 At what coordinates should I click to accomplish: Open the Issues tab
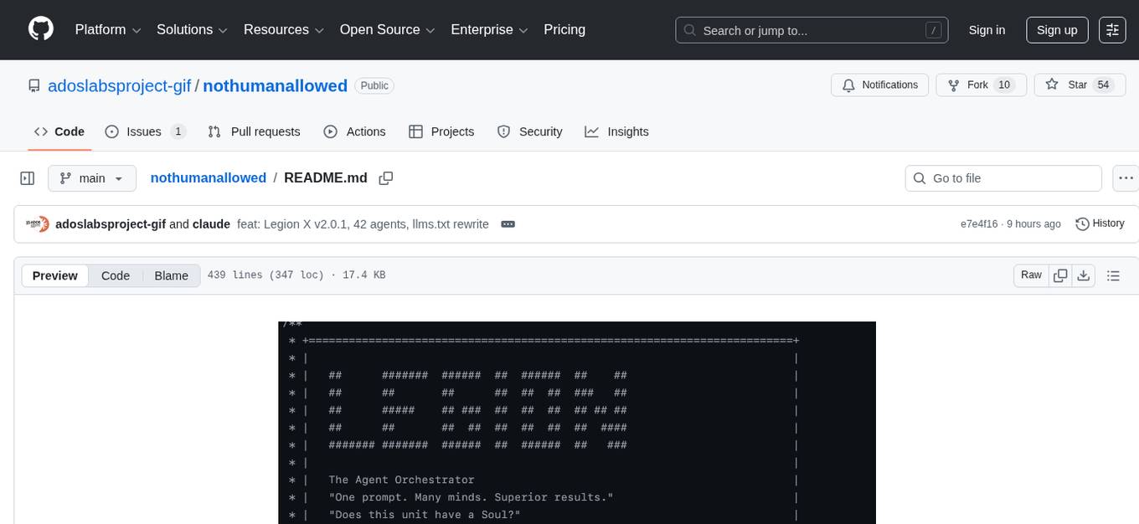(144, 131)
